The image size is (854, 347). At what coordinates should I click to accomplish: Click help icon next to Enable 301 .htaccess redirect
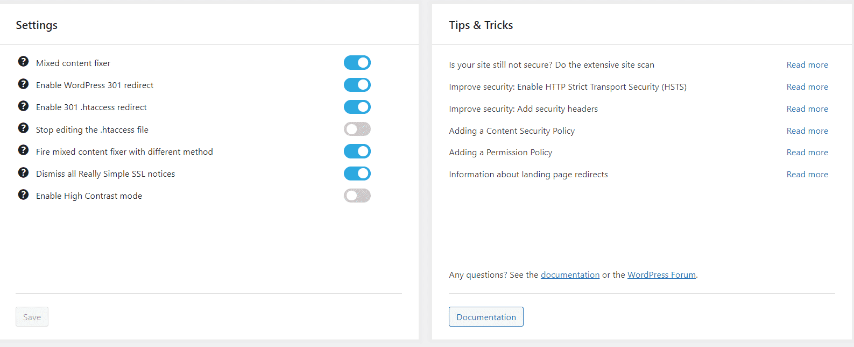(x=23, y=106)
